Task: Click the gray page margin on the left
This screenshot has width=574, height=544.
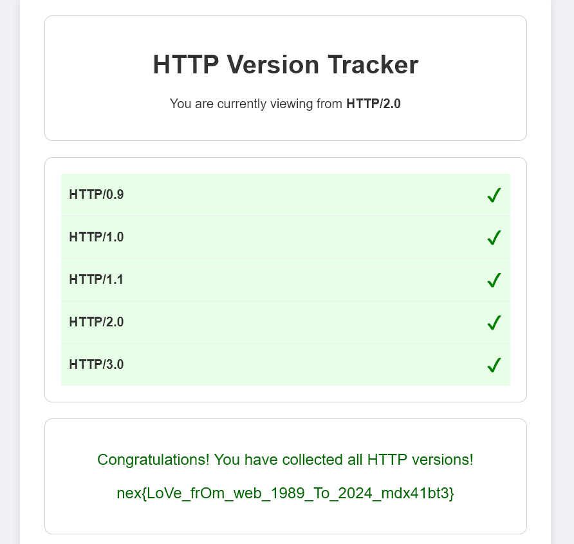Action: [x=9, y=258]
